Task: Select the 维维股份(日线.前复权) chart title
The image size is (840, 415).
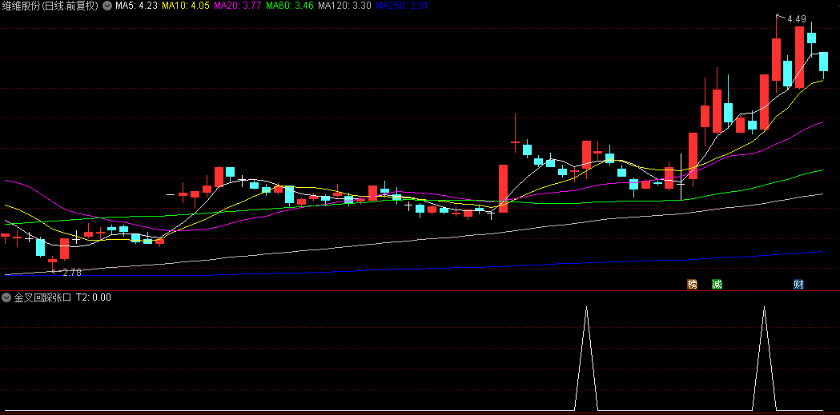Action: [x=51, y=6]
